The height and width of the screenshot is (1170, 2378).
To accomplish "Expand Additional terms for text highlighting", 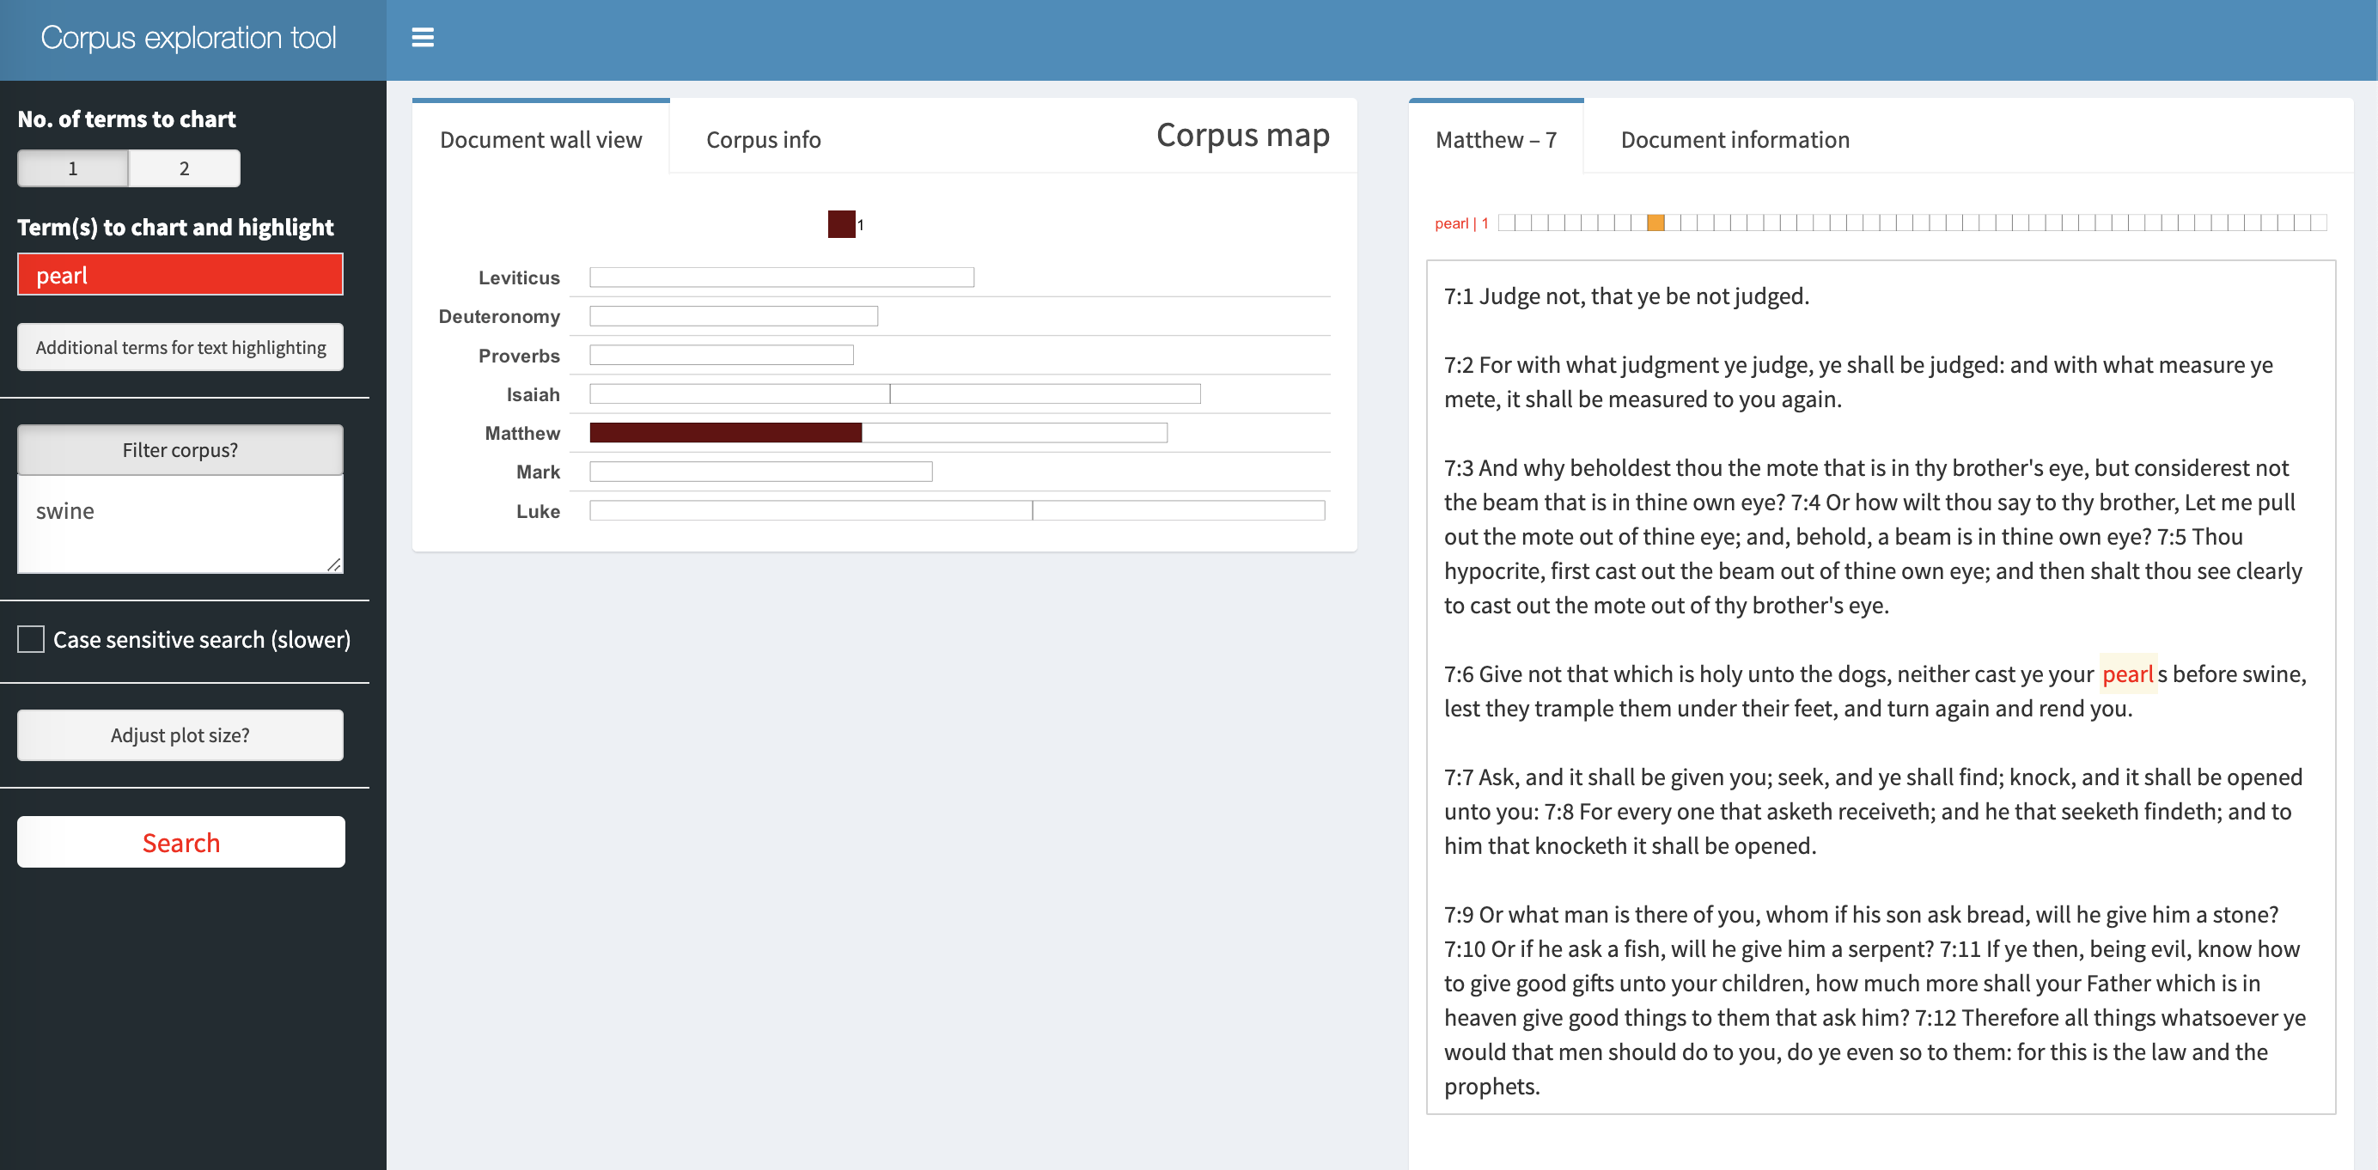I will (180, 348).
